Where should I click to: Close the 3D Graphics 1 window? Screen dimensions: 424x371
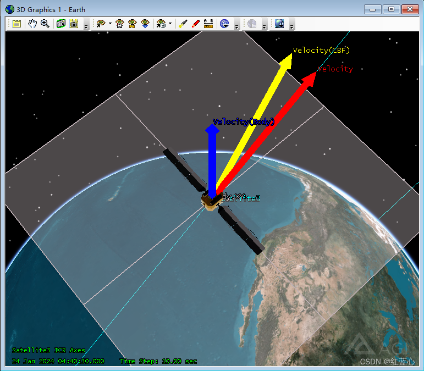pyautogui.click(x=410, y=9)
